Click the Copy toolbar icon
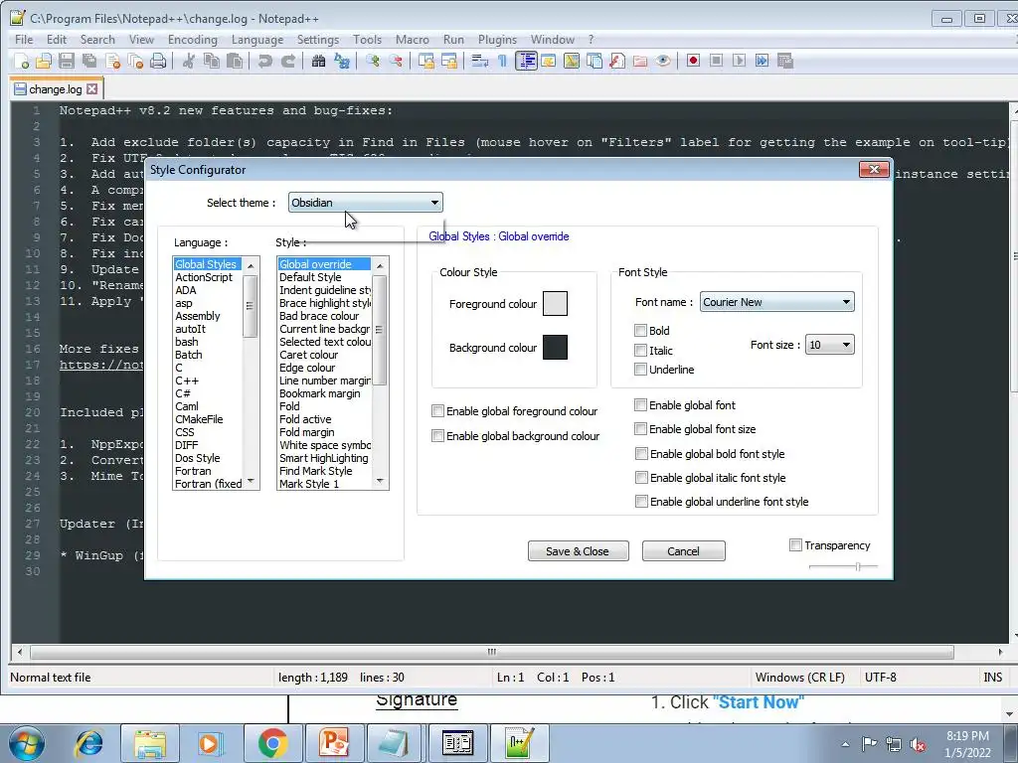 tap(211, 61)
